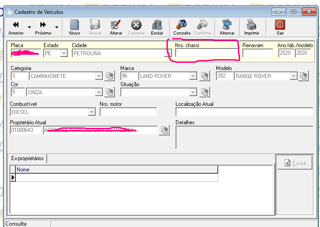This screenshot has height=227, width=320.
Task: Create a new vehicle with Novo
Action: pyautogui.click(x=75, y=27)
